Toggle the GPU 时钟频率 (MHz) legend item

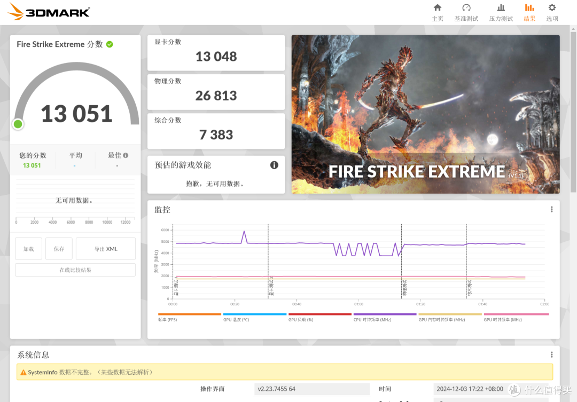(516, 317)
